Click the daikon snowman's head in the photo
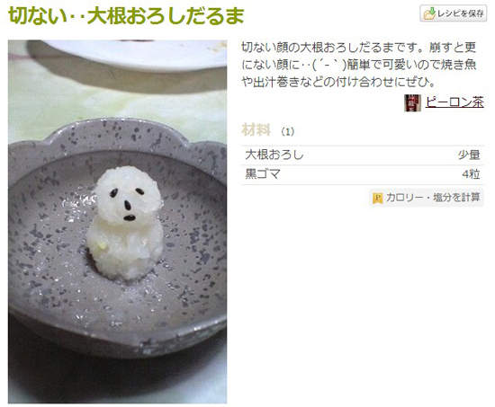 pyautogui.click(x=128, y=196)
